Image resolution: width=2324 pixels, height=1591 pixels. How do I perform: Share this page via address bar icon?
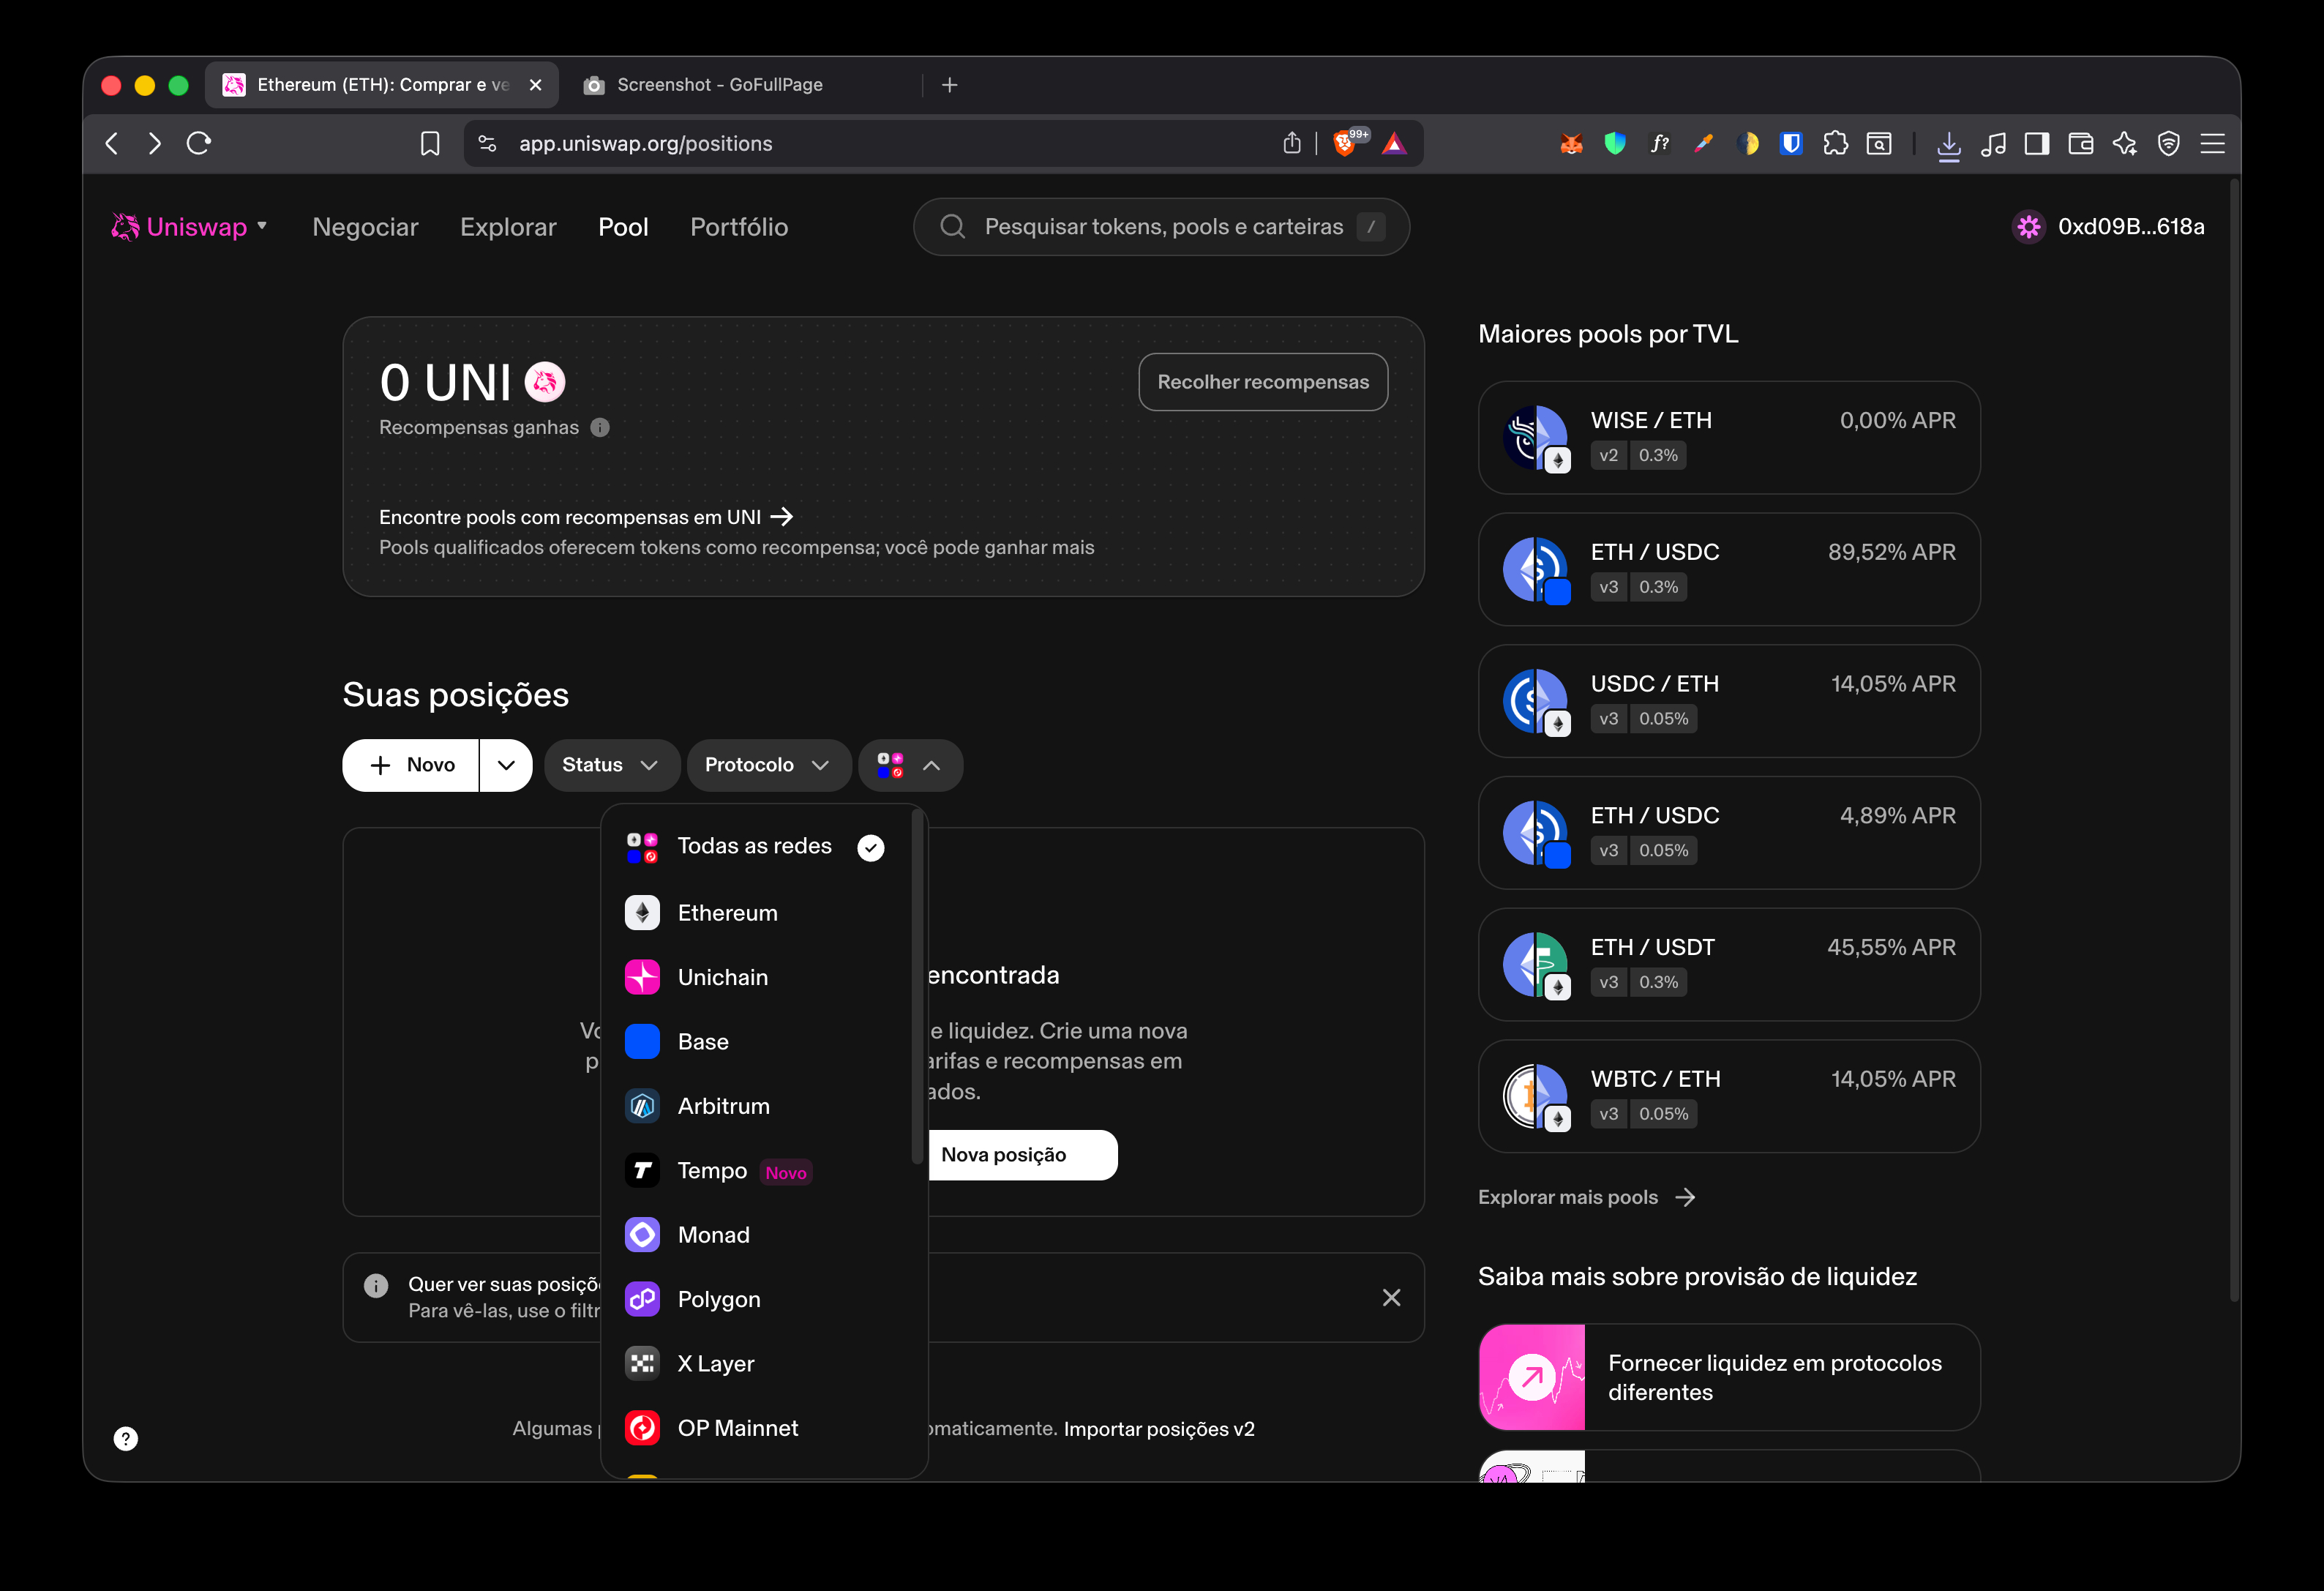tap(1292, 143)
